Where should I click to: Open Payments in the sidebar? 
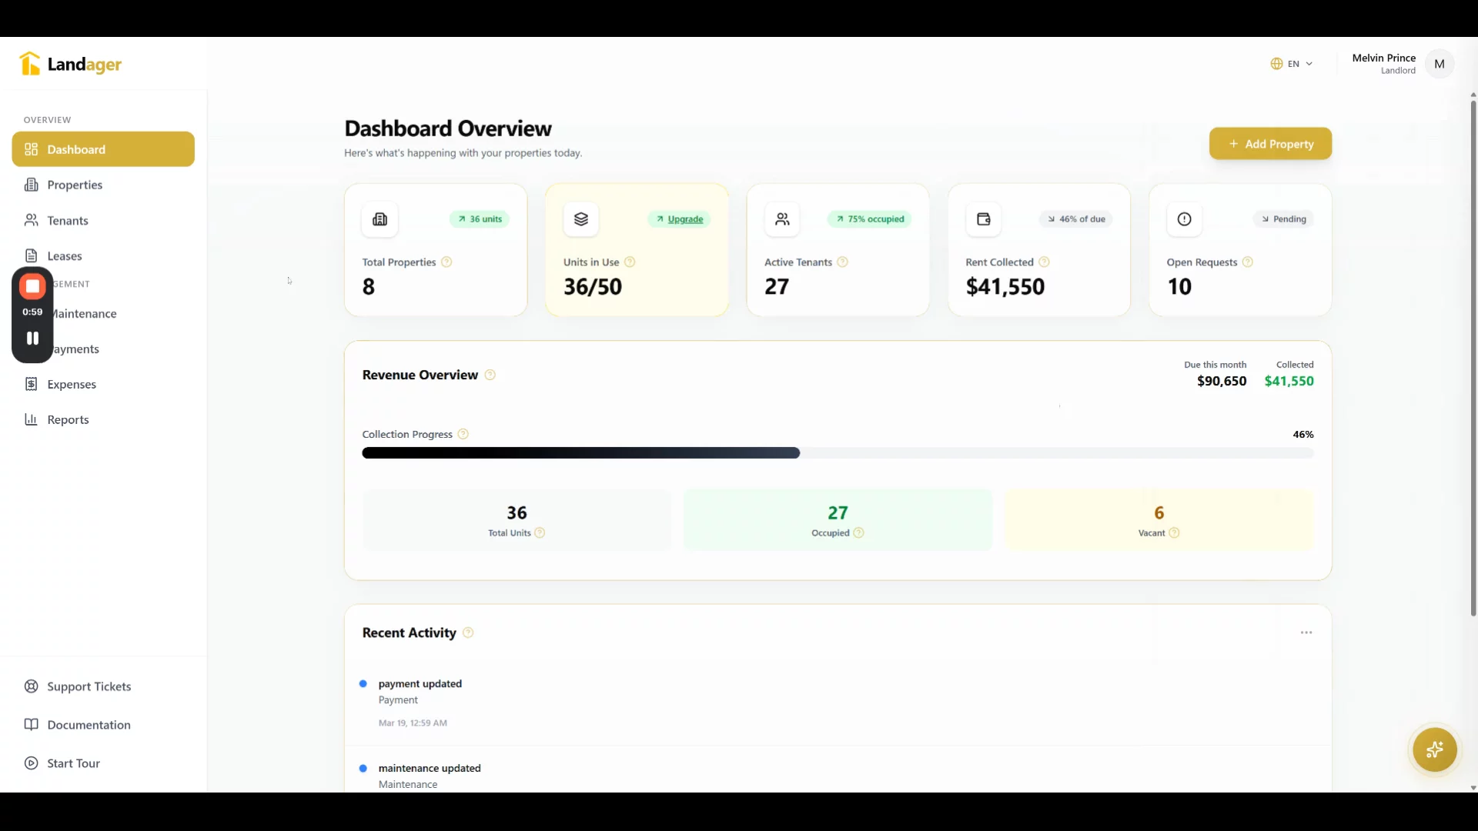pos(103,349)
